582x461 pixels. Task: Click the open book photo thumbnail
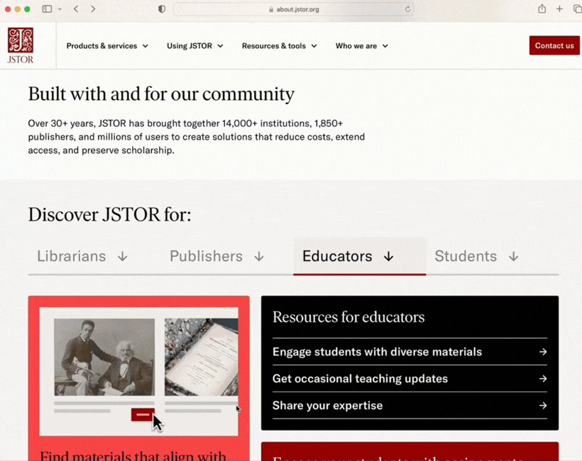pos(202,357)
